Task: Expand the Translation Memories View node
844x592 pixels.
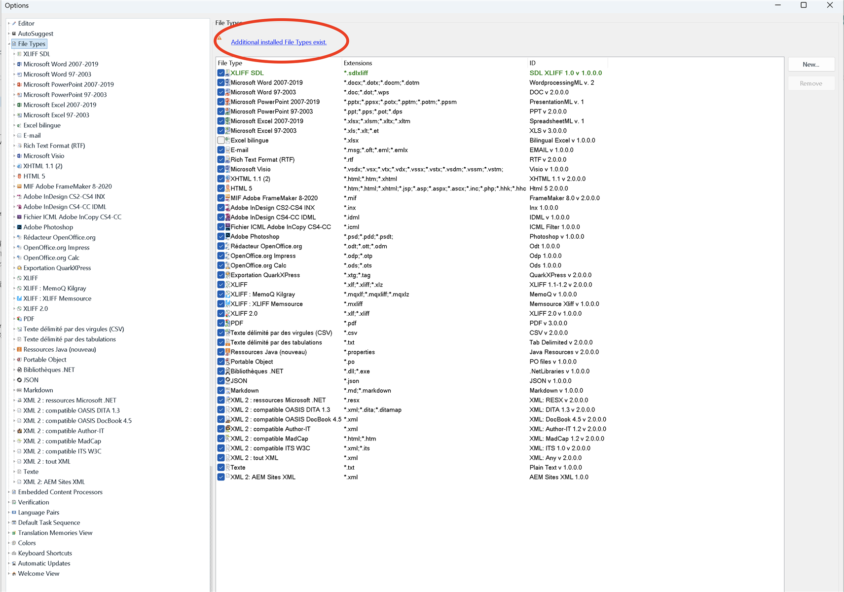Action: [x=9, y=533]
